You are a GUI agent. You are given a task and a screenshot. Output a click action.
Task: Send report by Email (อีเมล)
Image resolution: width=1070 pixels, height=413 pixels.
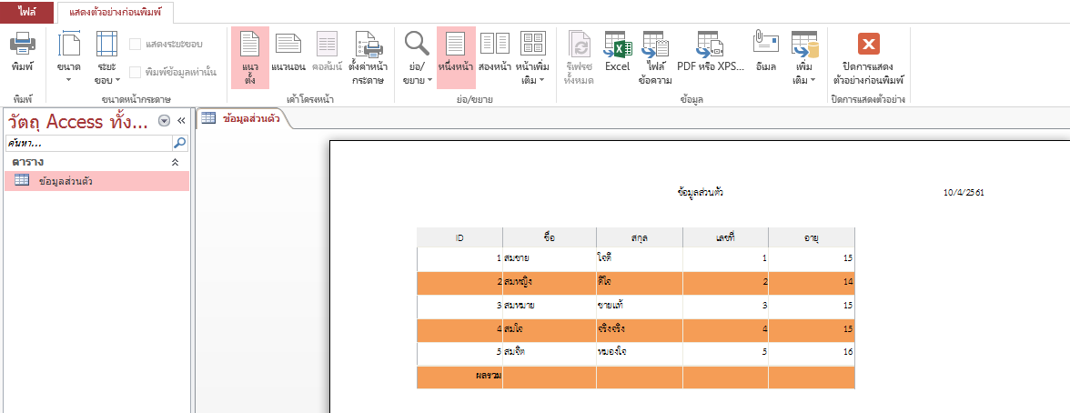(x=765, y=53)
